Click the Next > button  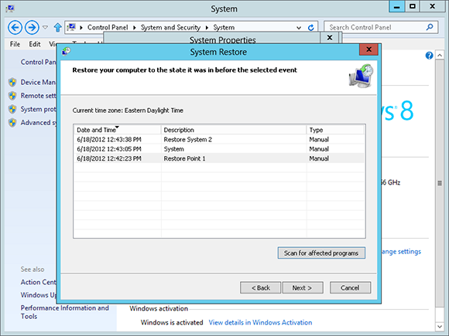pyautogui.click(x=303, y=287)
